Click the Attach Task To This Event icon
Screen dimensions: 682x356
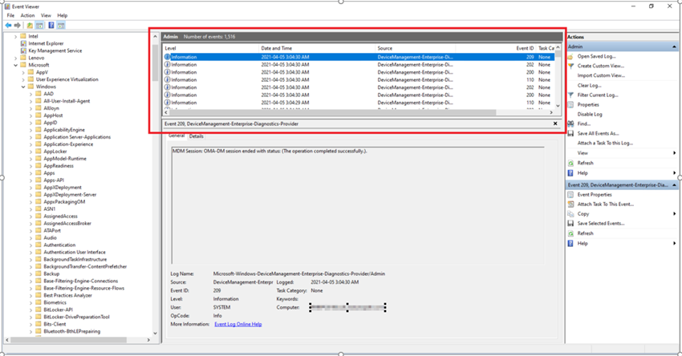(x=570, y=204)
